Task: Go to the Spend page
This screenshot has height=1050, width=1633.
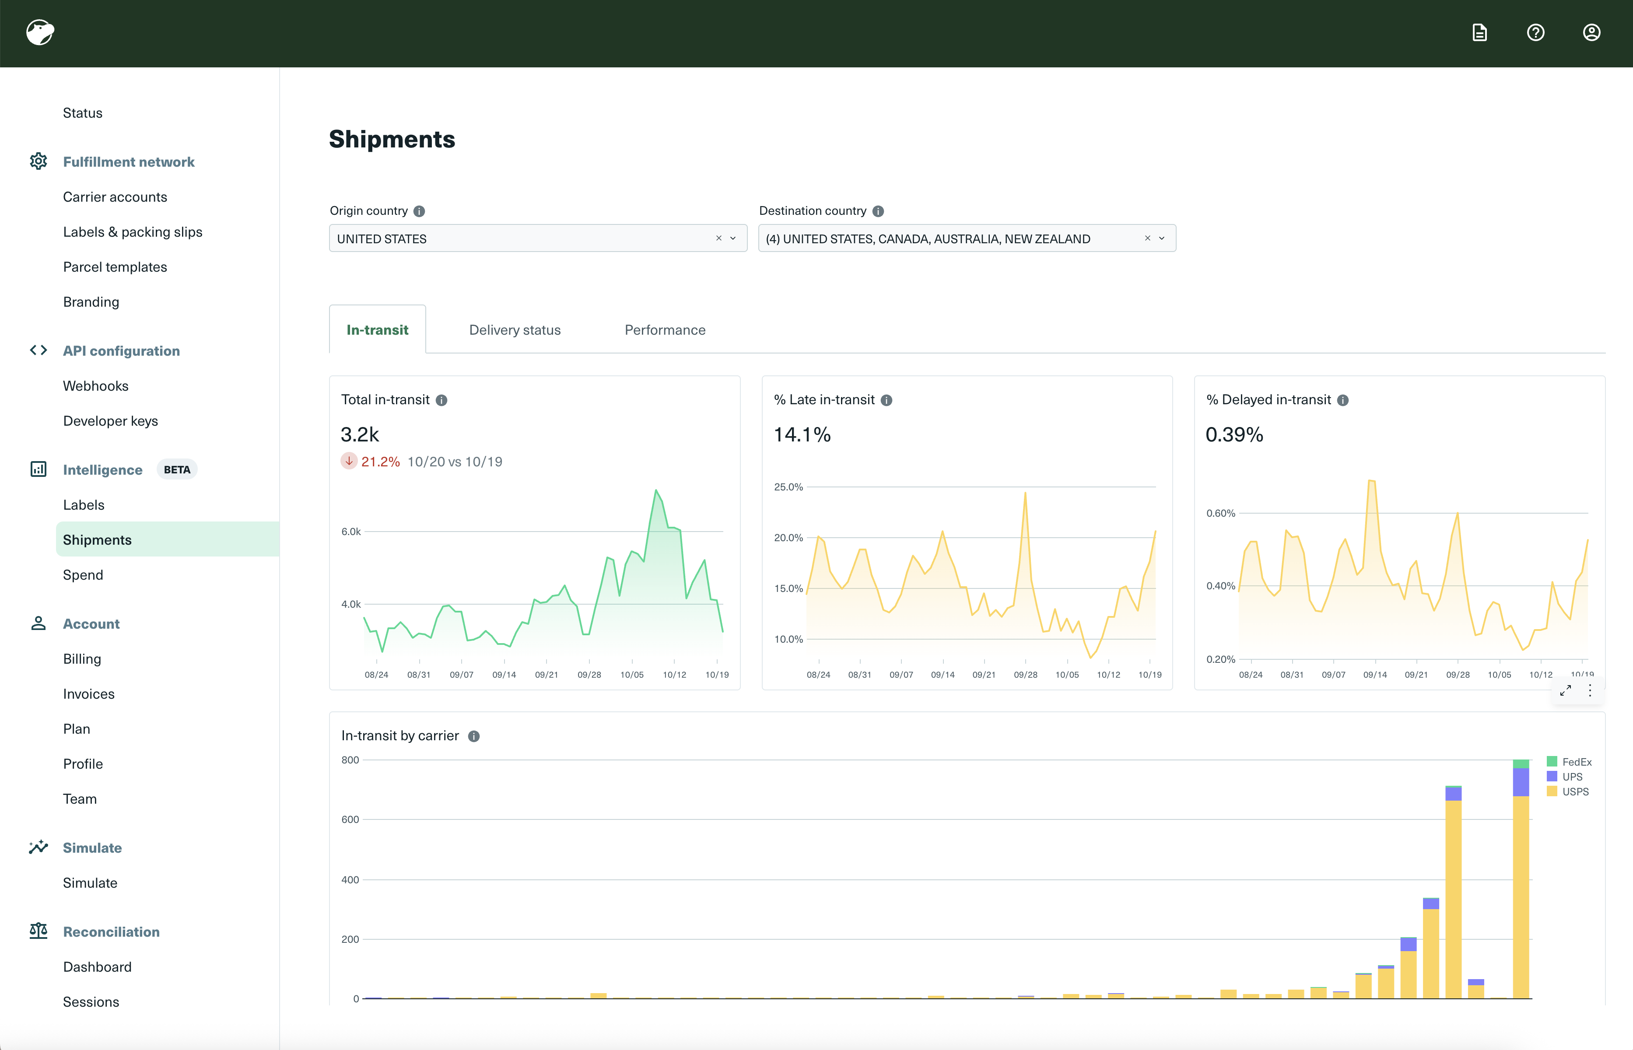Action: 83,575
